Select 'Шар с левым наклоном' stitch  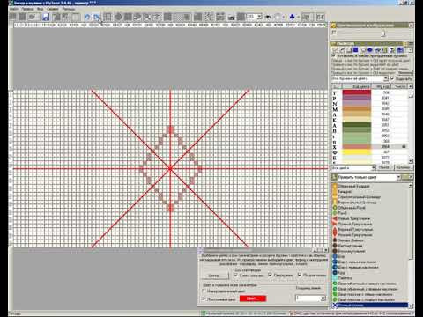coord(354,262)
